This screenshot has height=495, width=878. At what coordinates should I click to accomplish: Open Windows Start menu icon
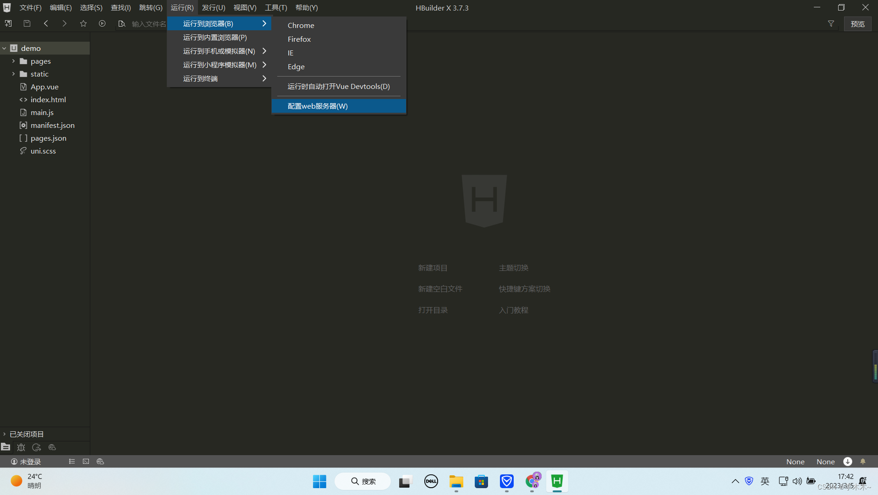319,481
